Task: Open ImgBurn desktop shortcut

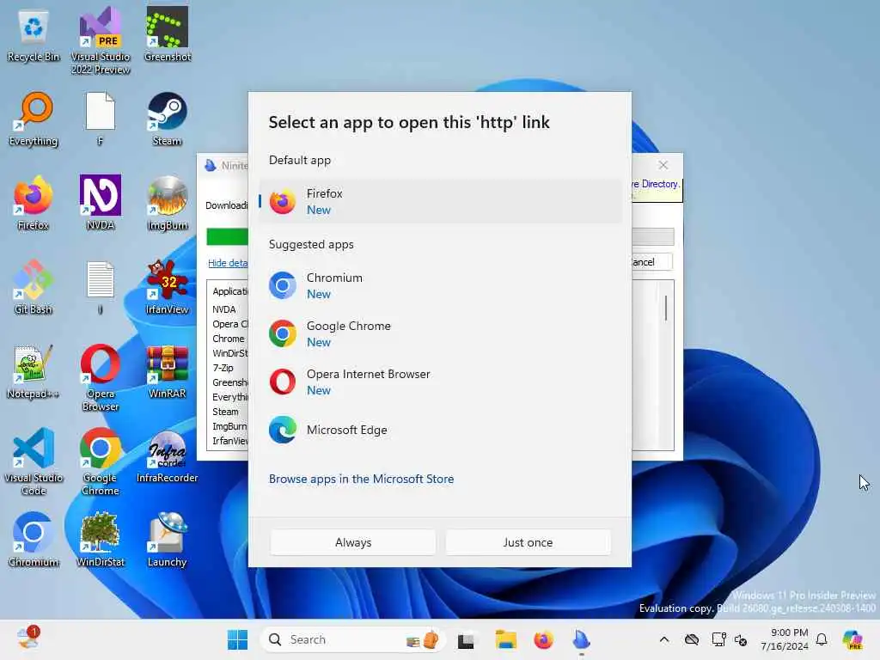Action: coord(168,203)
